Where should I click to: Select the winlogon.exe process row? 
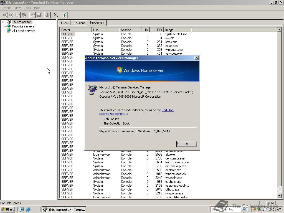[125, 50]
